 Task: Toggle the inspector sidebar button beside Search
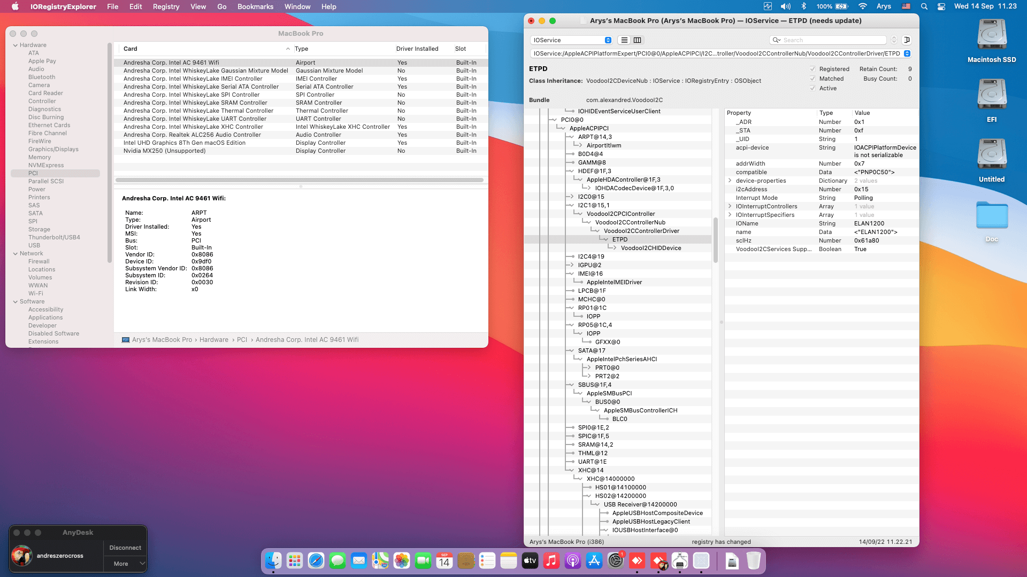coord(907,40)
